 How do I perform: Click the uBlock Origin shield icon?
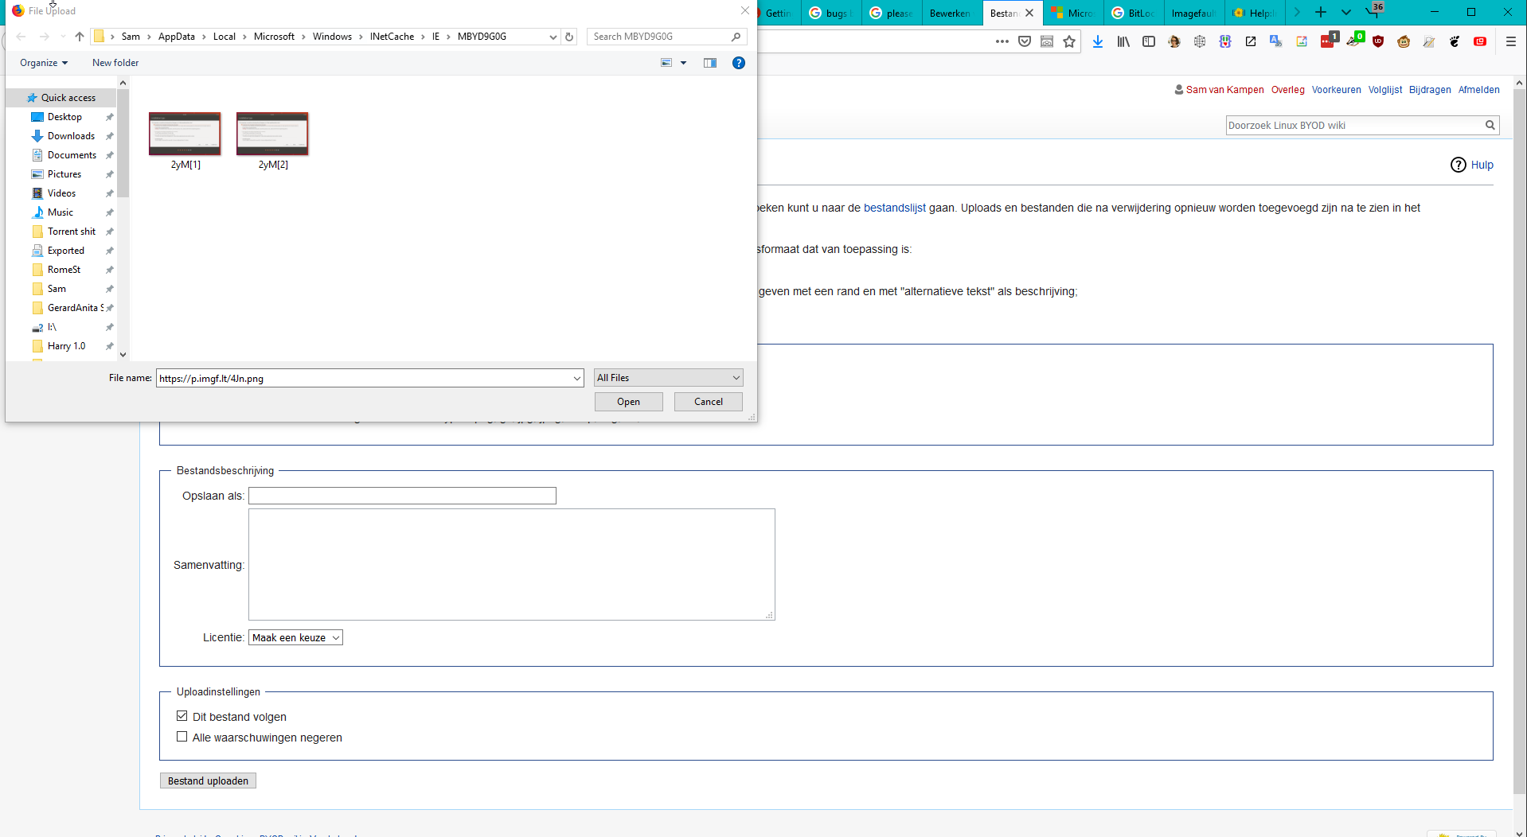(x=1378, y=41)
